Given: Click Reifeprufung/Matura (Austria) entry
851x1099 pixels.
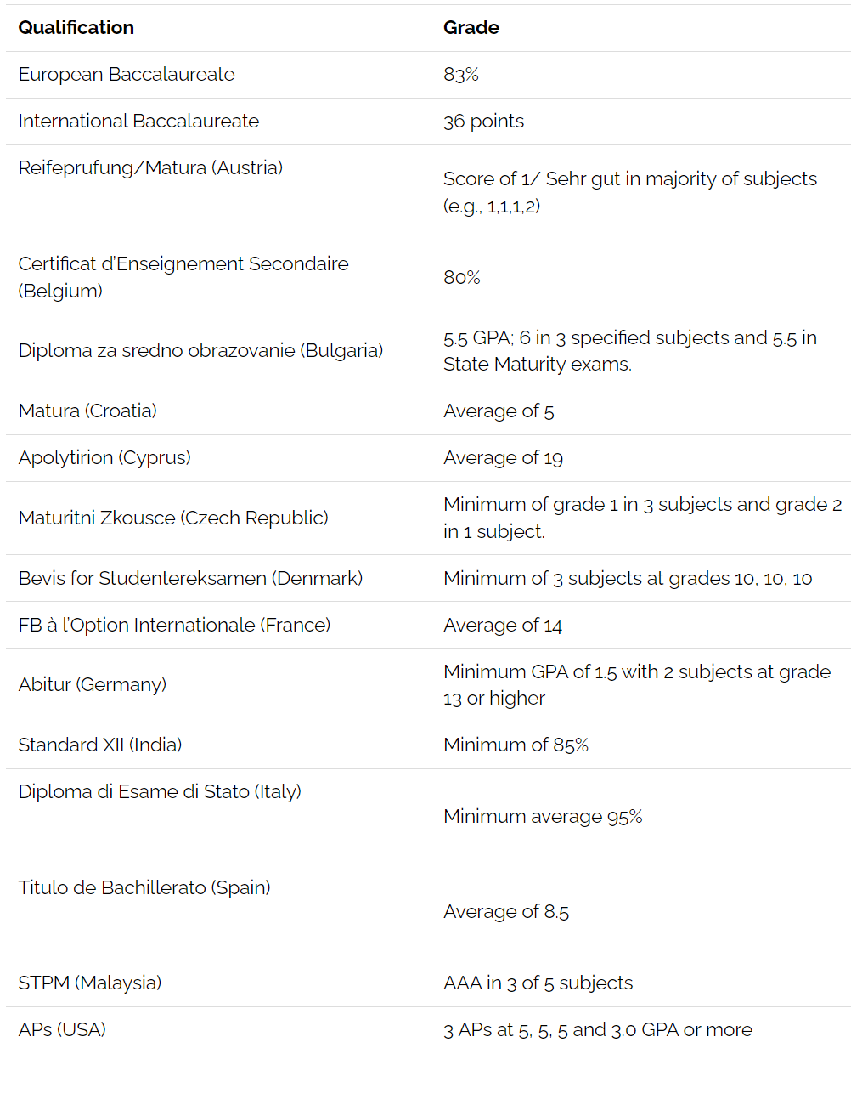Looking at the screenshot, I should (150, 168).
